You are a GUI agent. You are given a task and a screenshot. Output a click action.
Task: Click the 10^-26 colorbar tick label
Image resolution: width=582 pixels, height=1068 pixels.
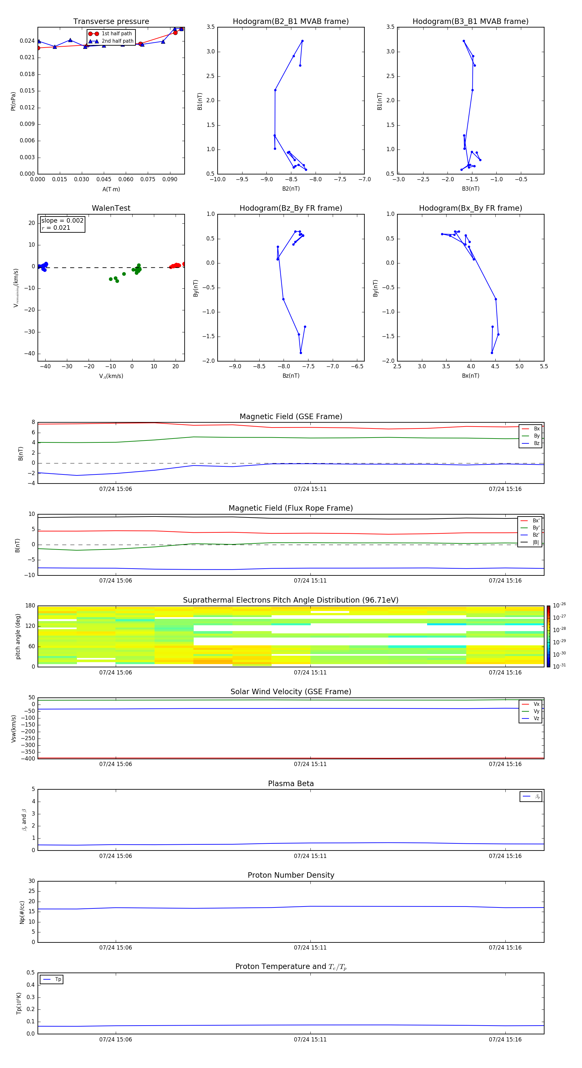tap(559, 605)
